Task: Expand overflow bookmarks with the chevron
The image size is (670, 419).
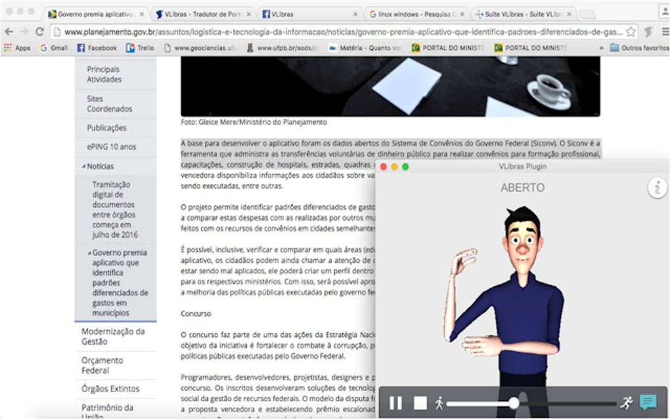Action: [x=601, y=47]
